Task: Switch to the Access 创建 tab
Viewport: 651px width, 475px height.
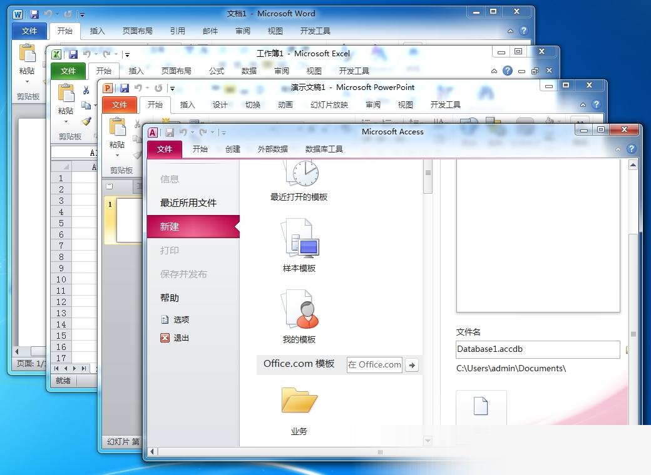Action: pyautogui.click(x=233, y=149)
